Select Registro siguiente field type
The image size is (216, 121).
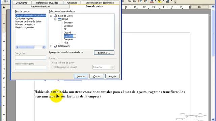click(x=25, y=28)
